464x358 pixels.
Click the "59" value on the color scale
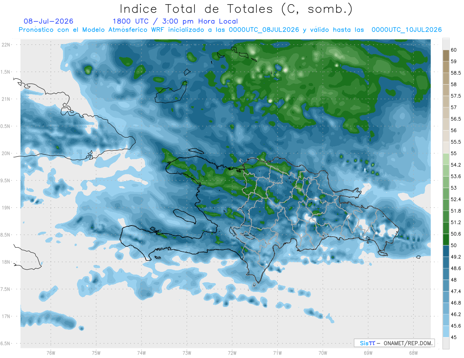(454, 61)
